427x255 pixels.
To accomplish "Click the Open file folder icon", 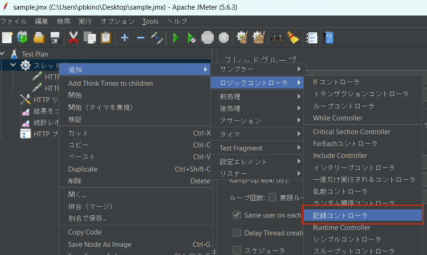I will (39, 38).
